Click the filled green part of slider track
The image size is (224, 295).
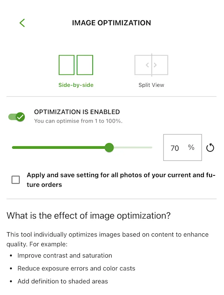tap(60, 148)
